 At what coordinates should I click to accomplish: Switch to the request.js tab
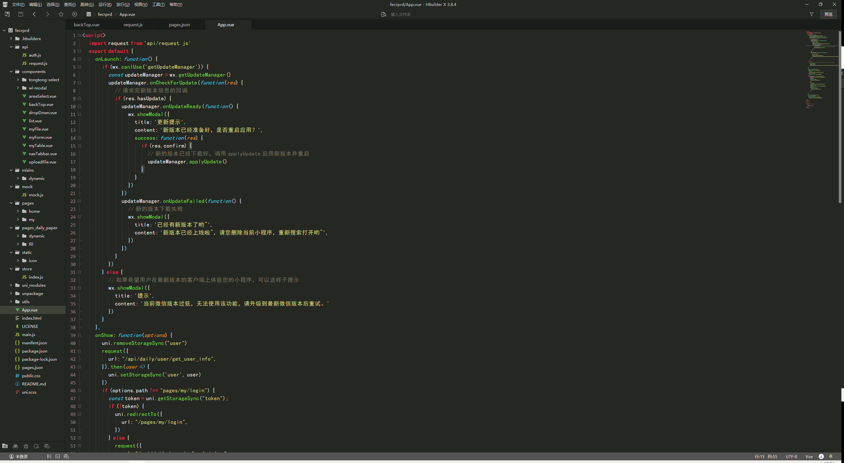pyautogui.click(x=133, y=25)
